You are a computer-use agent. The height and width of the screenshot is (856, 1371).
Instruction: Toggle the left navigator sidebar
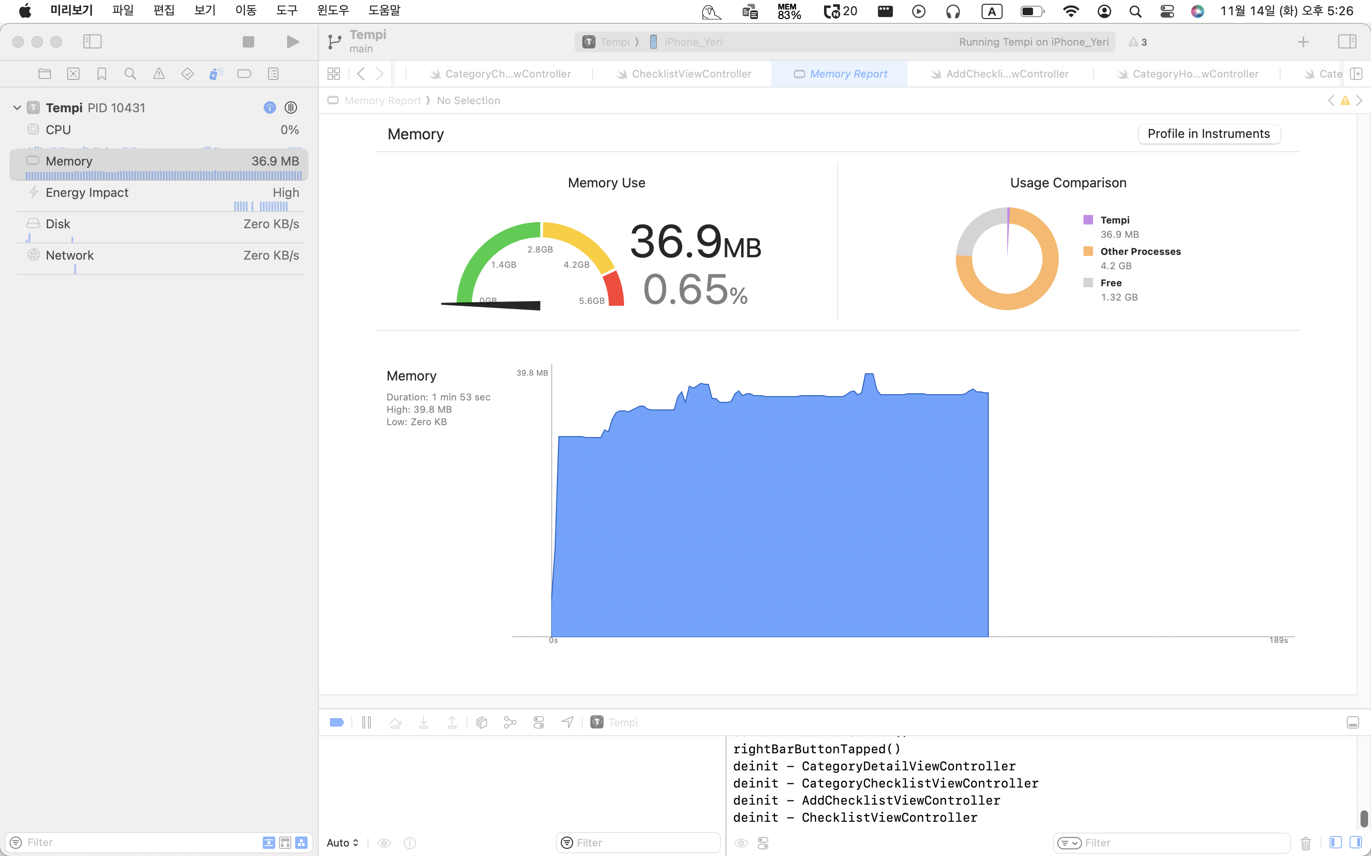(x=92, y=42)
